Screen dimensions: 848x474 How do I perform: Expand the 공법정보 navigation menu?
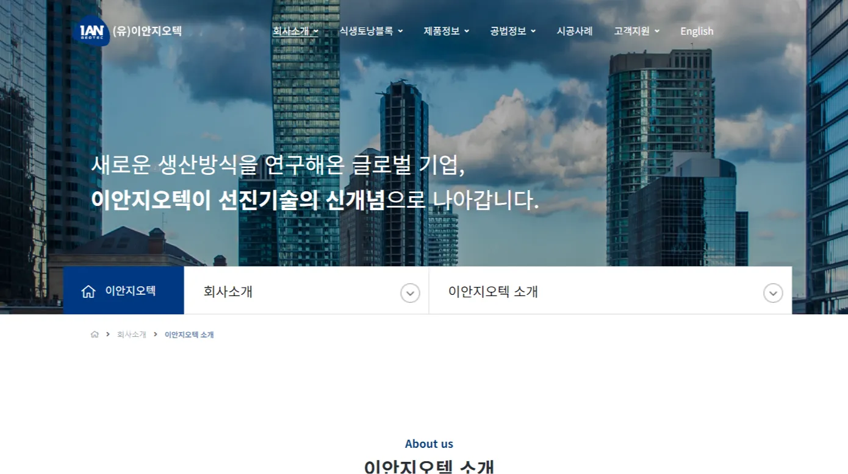[513, 31]
